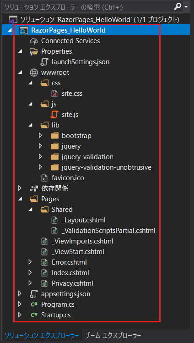Viewport: 194px width, 343px height.
Task: Select Connected Services label
Action: click(70, 41)
